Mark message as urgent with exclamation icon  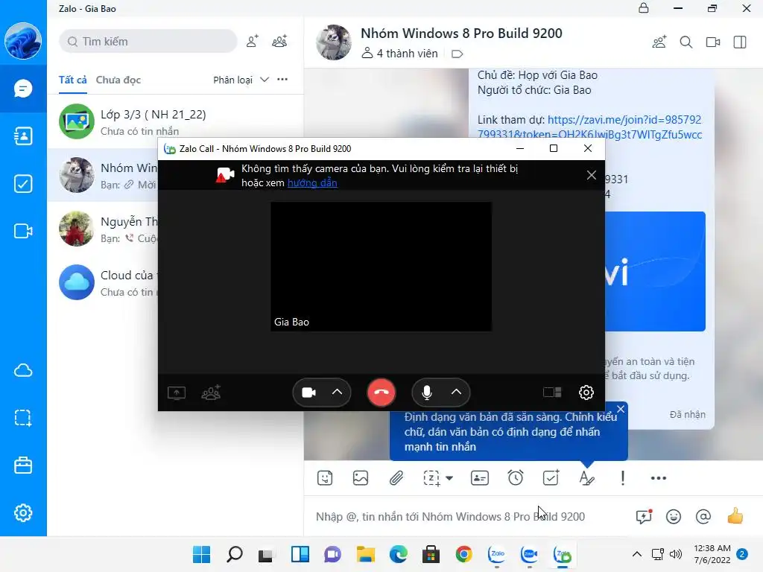tap(623, 478)
